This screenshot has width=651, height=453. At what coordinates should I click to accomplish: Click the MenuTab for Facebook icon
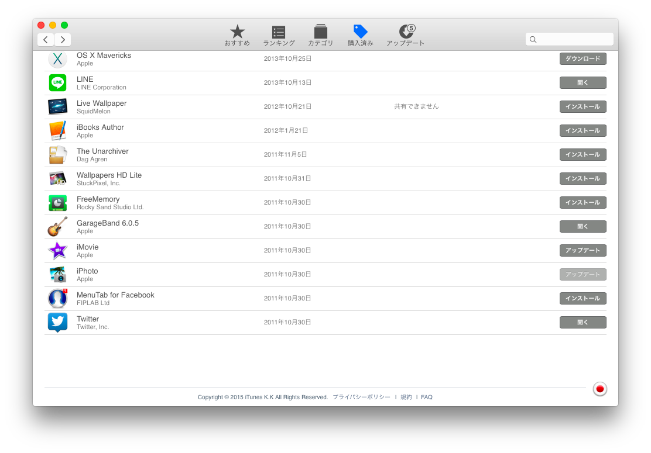point(58,299)
